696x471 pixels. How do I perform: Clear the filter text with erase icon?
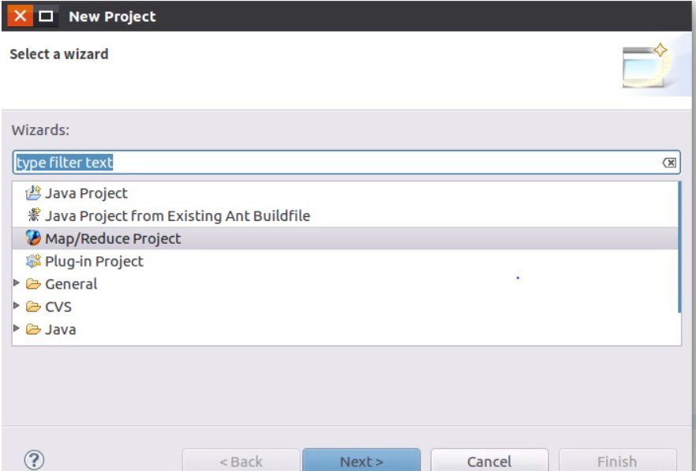point(669,163)
